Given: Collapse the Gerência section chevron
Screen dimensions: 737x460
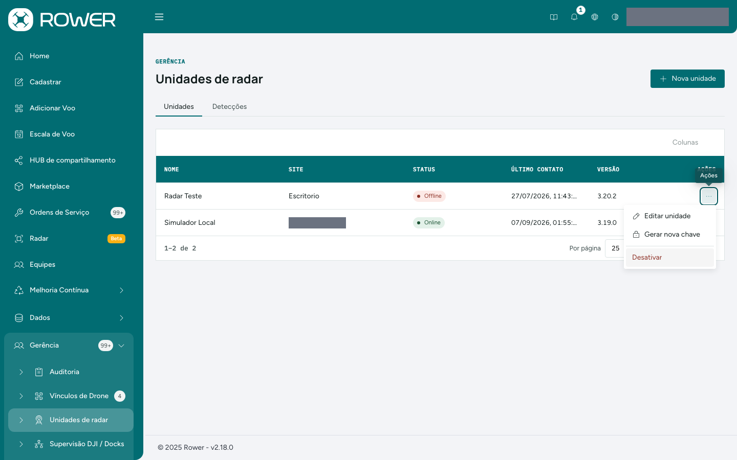Looking at the screenshot, I should [121, 346].
